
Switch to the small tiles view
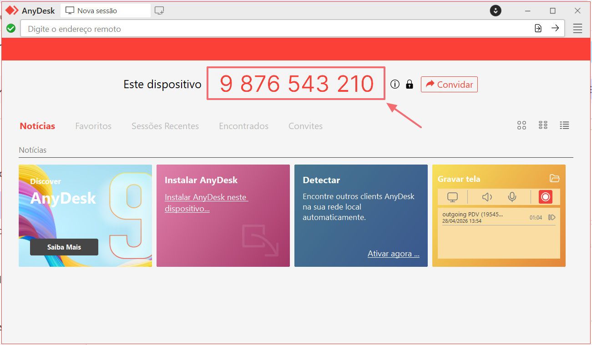click(x=543, y=125)
